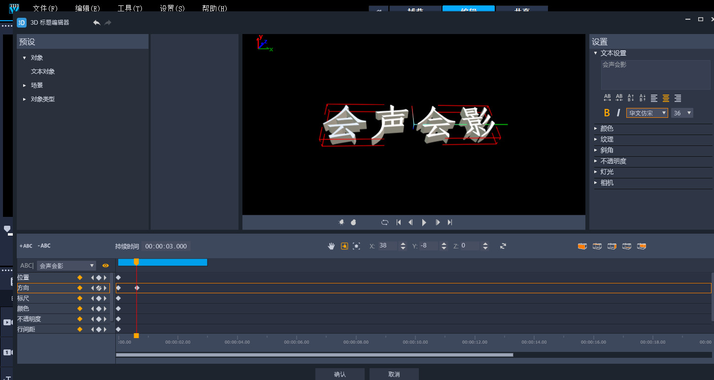This screenshot has height=380, width=714.
Task: Align text to the left
Action: pyautogui.click(x=654, y=98)
